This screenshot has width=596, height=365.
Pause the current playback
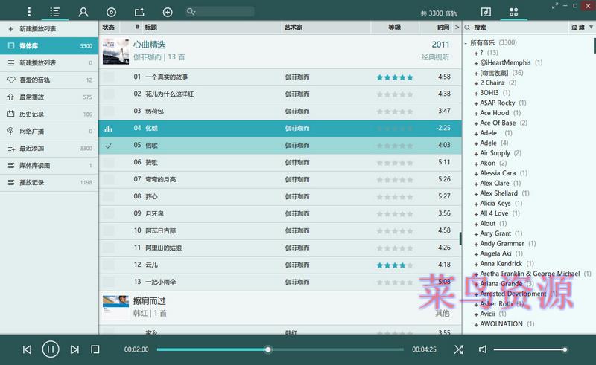click(51, 349)
